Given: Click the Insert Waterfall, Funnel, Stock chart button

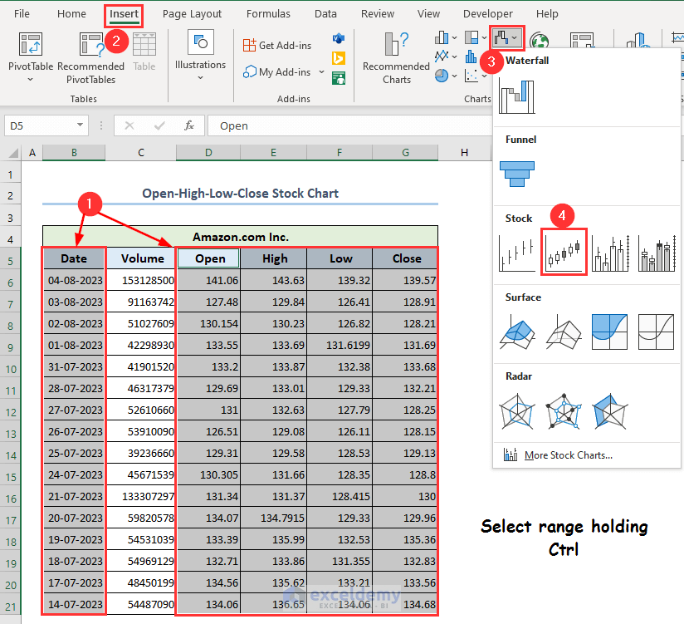Looking at the screenshot, I should pyautogui.click(x=506, y=38).
